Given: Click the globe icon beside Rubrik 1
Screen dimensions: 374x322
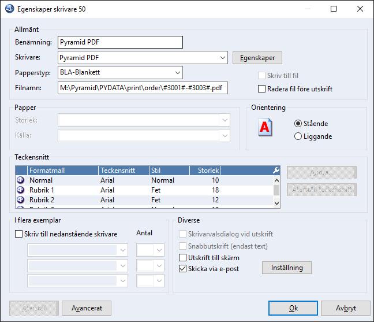Looking at the screenshot, I should pyautogui.click(x=21, y=190).
